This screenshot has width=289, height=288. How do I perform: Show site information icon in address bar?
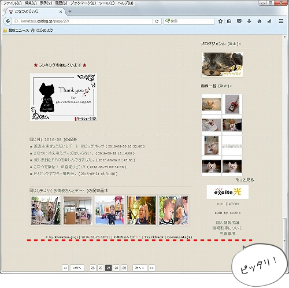click(x=16, y=21)
